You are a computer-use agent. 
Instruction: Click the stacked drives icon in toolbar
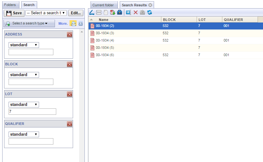click(x=99, y=12)
